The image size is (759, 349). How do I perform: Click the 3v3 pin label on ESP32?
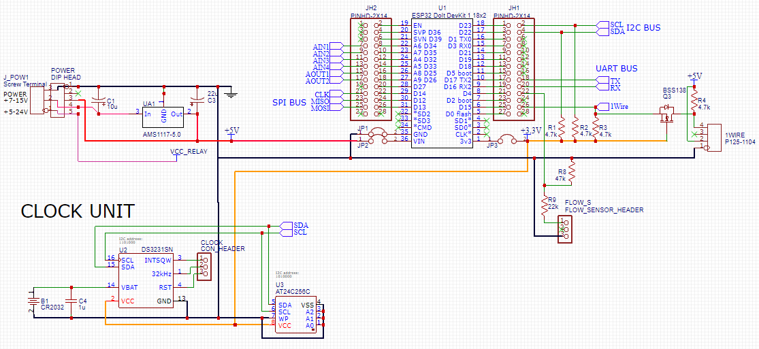[x=465, y=141]
